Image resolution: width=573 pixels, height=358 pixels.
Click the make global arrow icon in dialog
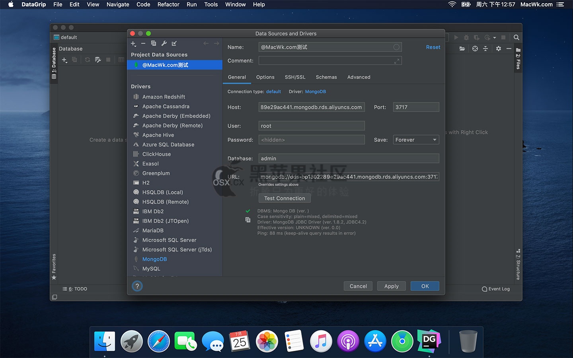pyautogui.click(x=174, y=43)
